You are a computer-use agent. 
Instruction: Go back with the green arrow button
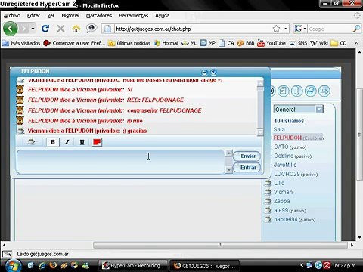point(11,29)
